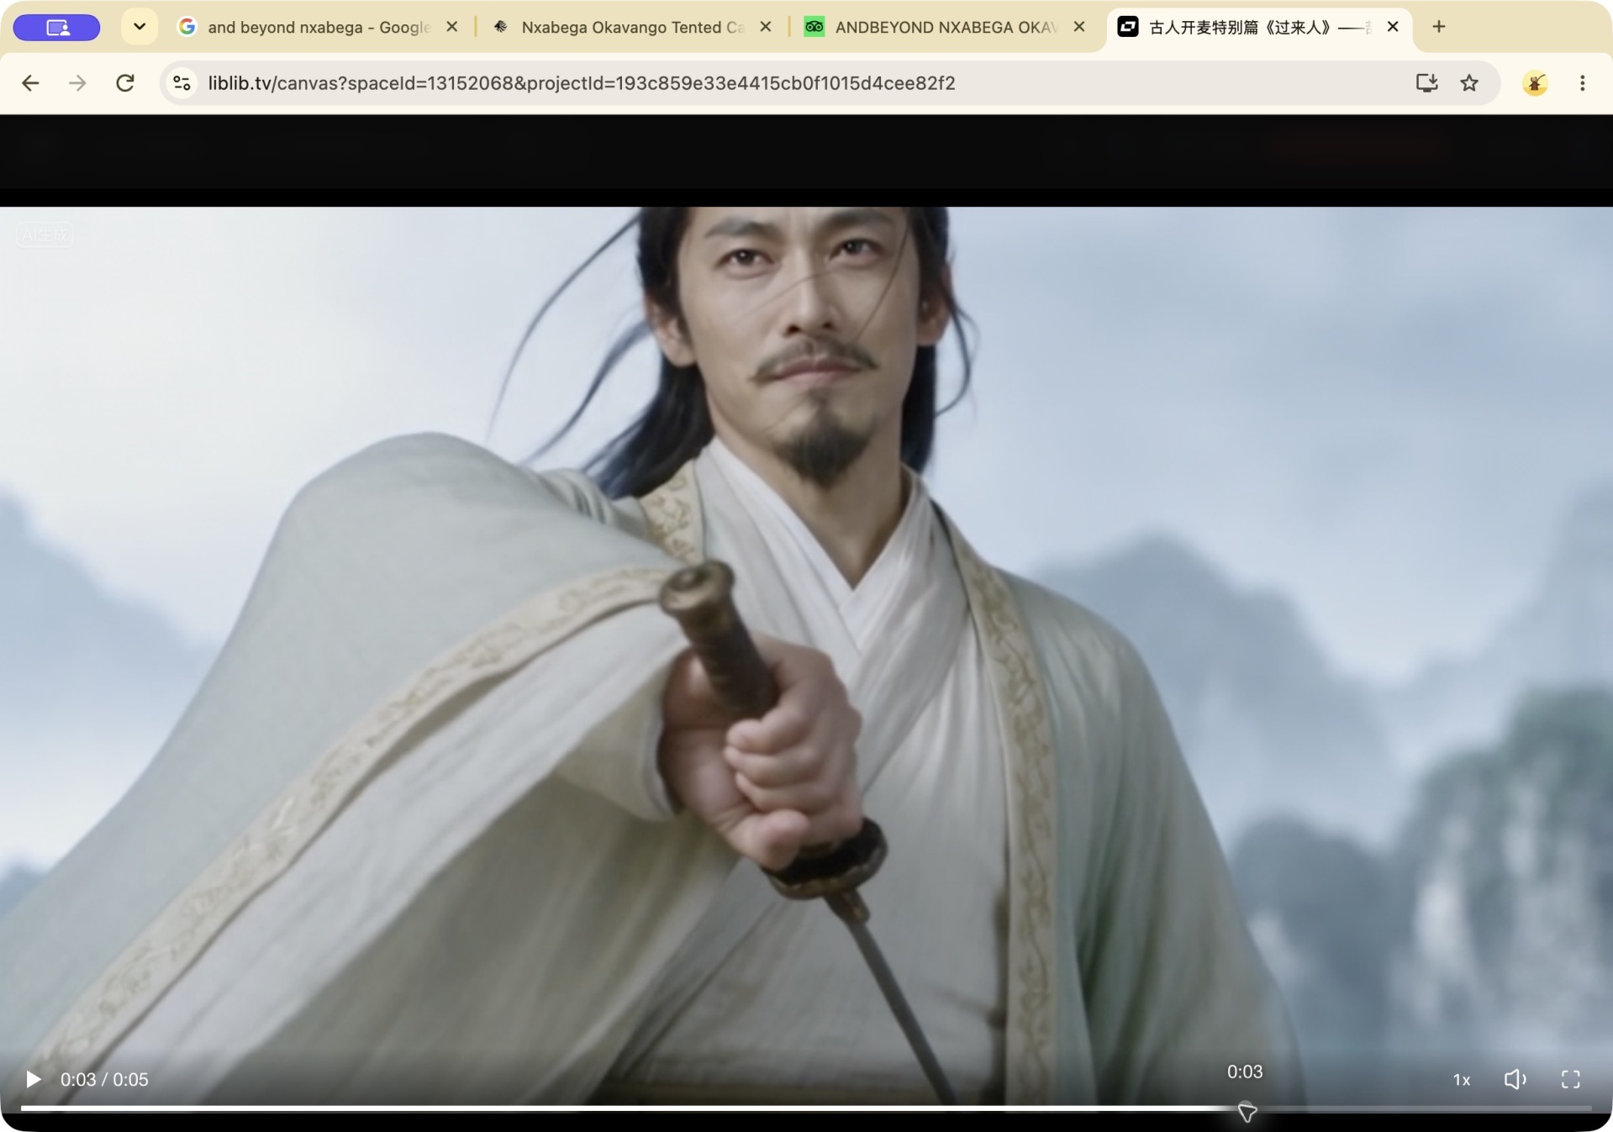This screenshot has height=1132, width=1613.
Task: Expand the tab search dropdown
Action: [140, 27]
